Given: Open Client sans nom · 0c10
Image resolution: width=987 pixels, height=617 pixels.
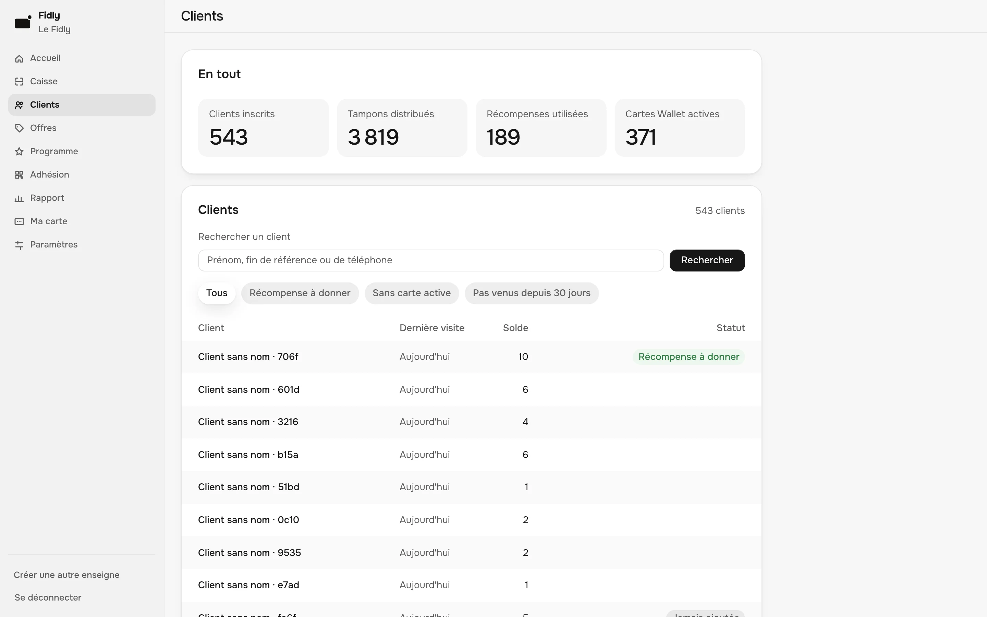Looking at the screenshot, I should (x=472, y=520).
